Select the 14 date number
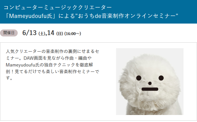Screen dimensions: 197x122 pos(51,33)
